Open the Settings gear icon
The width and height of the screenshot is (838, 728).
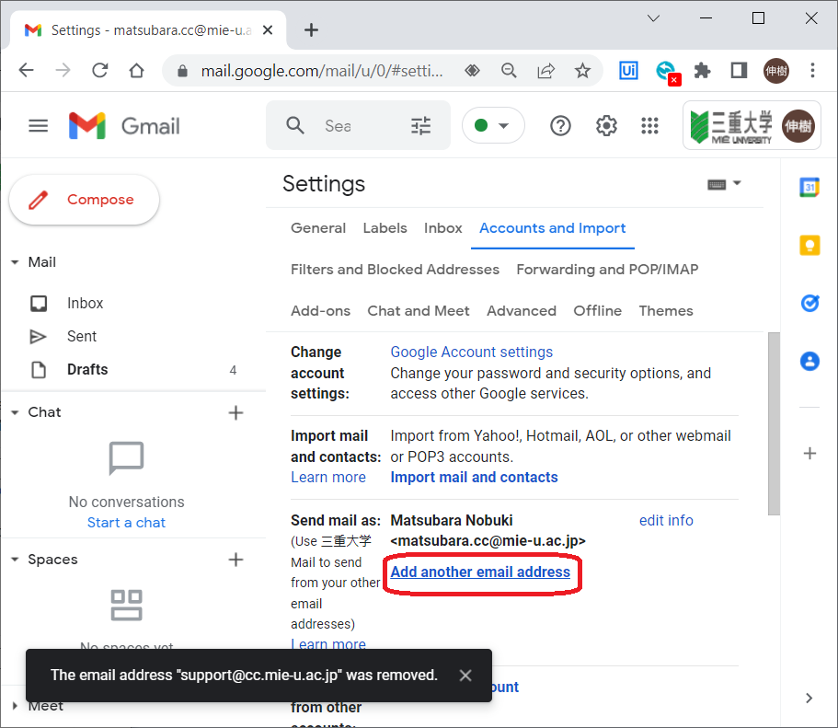[x=606, y=126]
